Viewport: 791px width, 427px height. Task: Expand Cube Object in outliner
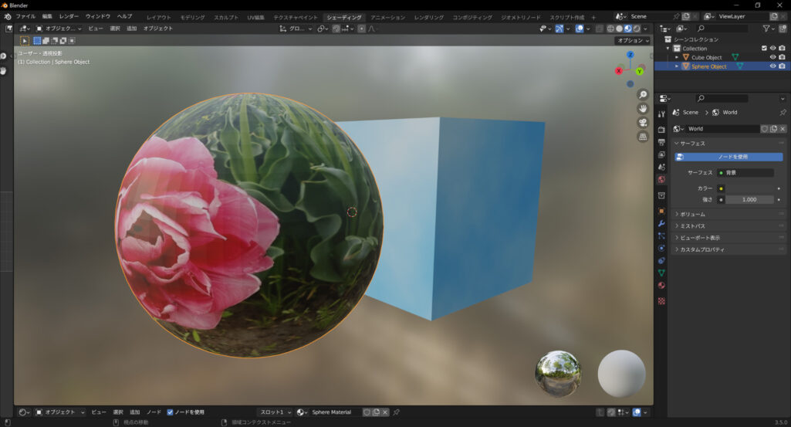677,58
